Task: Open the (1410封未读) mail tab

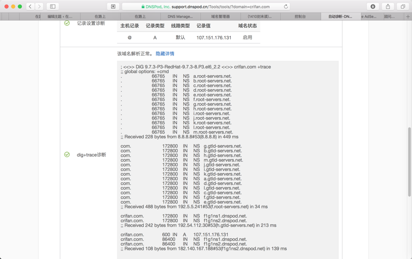Action: pyautogui.click(x=260, y=16)
